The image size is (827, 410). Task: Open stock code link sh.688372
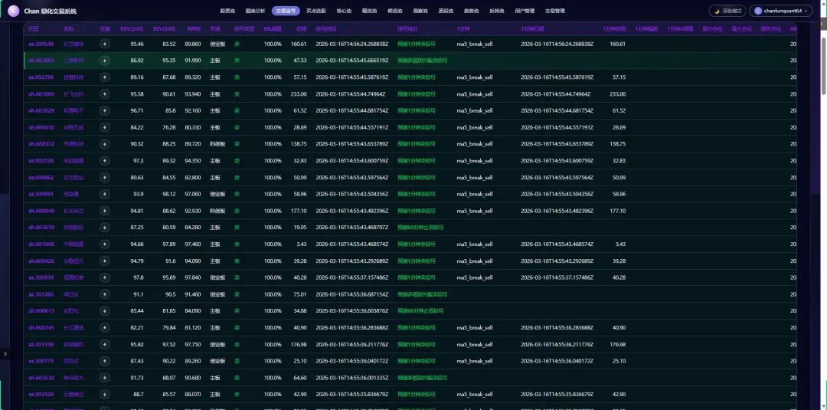point(41,144)
